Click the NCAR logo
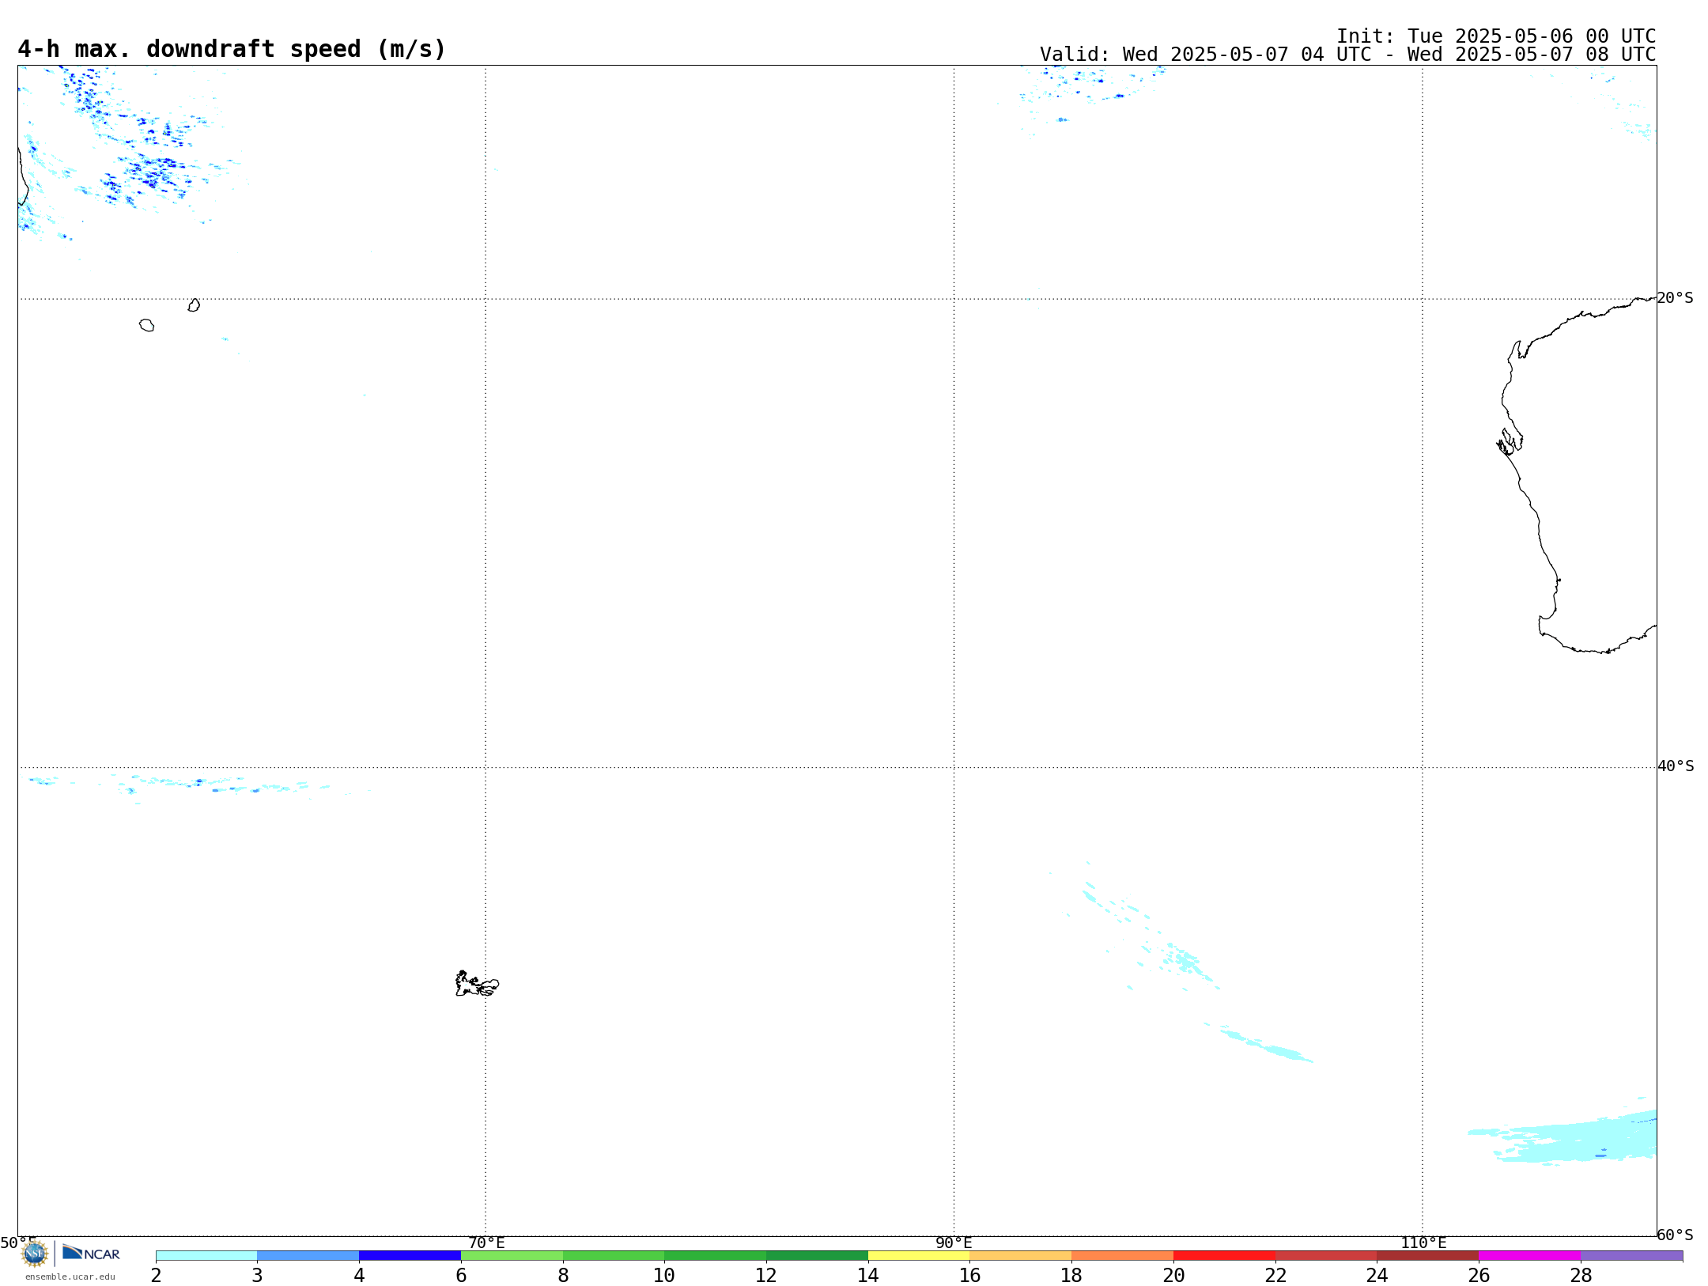Screen dimensions: 1708x1286 click(x=91, y=1253)
